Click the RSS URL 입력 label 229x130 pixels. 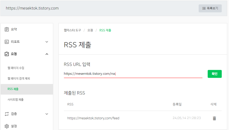pos(77,64)
